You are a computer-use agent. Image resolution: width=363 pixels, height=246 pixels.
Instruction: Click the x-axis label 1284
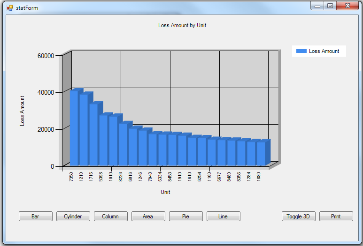click(248, 177)
